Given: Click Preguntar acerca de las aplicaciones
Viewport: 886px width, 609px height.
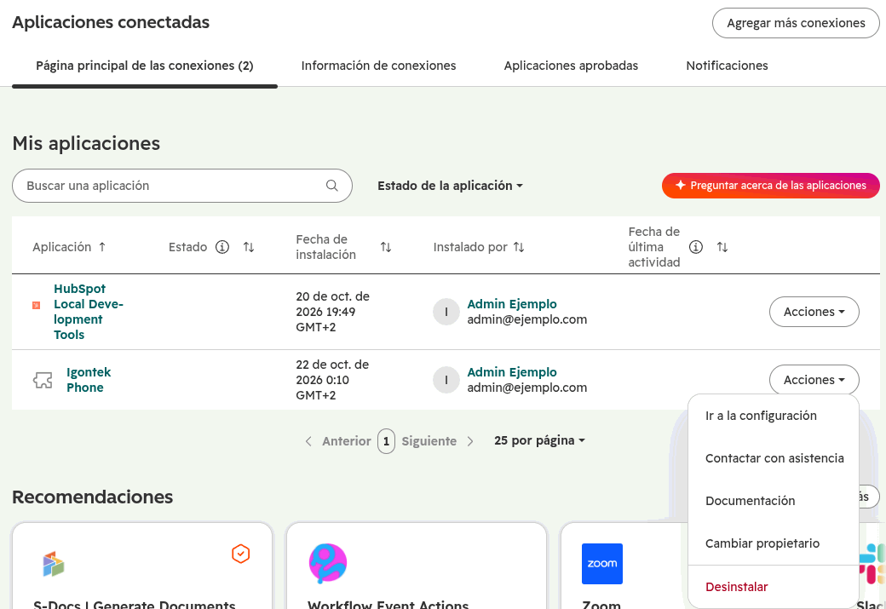Looking at the screenshot, I should click(x=771, y=186).
